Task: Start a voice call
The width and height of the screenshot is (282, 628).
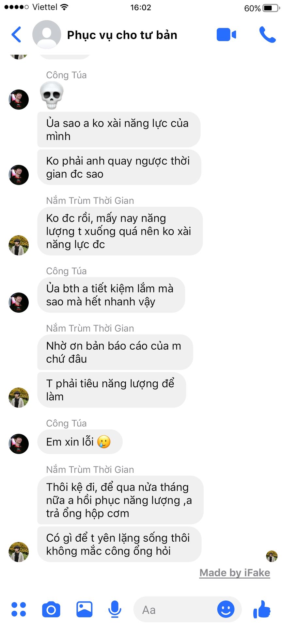Action: click(x=267, y=34)
